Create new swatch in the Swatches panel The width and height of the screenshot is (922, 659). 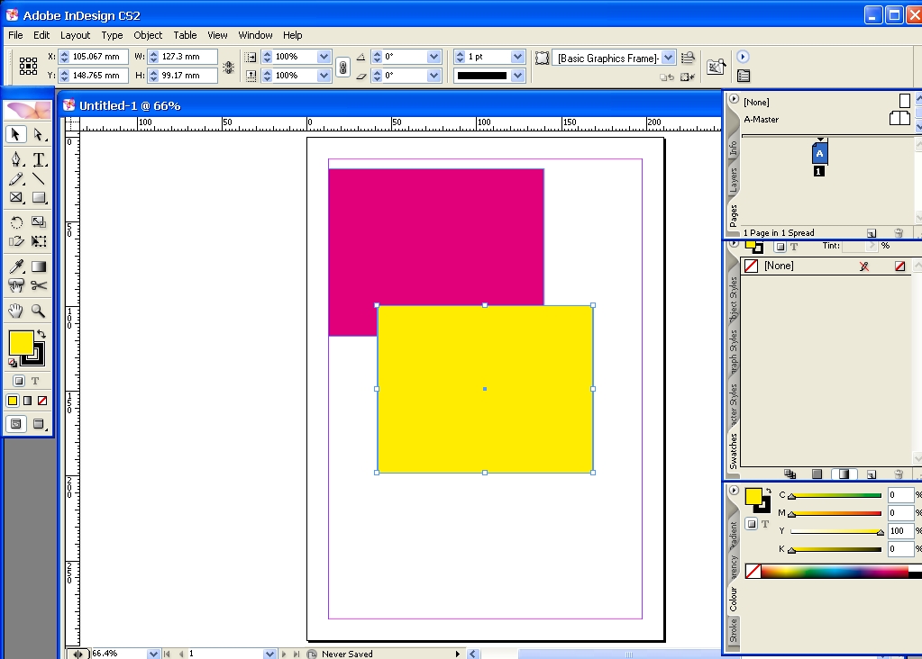(872, 474)
